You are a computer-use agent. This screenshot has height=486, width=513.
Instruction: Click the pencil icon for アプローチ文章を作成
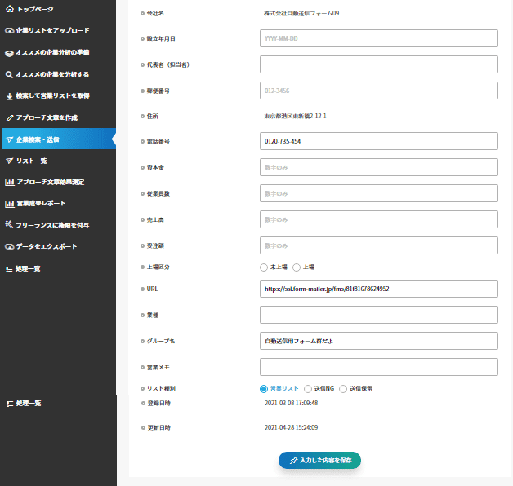pyautogui.click(x=10, y=118)
